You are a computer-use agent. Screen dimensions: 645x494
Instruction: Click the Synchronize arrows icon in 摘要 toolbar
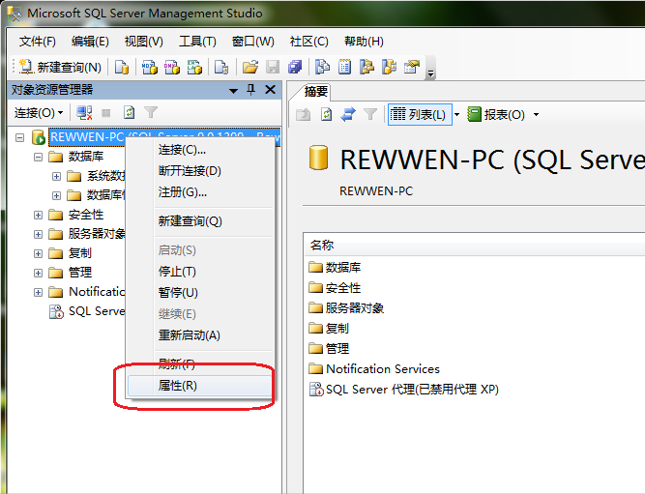(348, 114)
